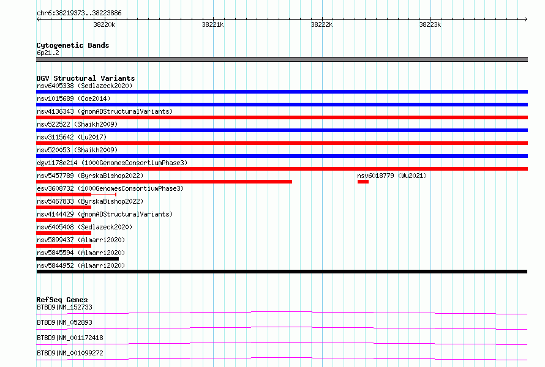Open the nsv5457789 (ByrskaBishop2022) label
The image size is (545, 367).
click(x=90, y=176)
